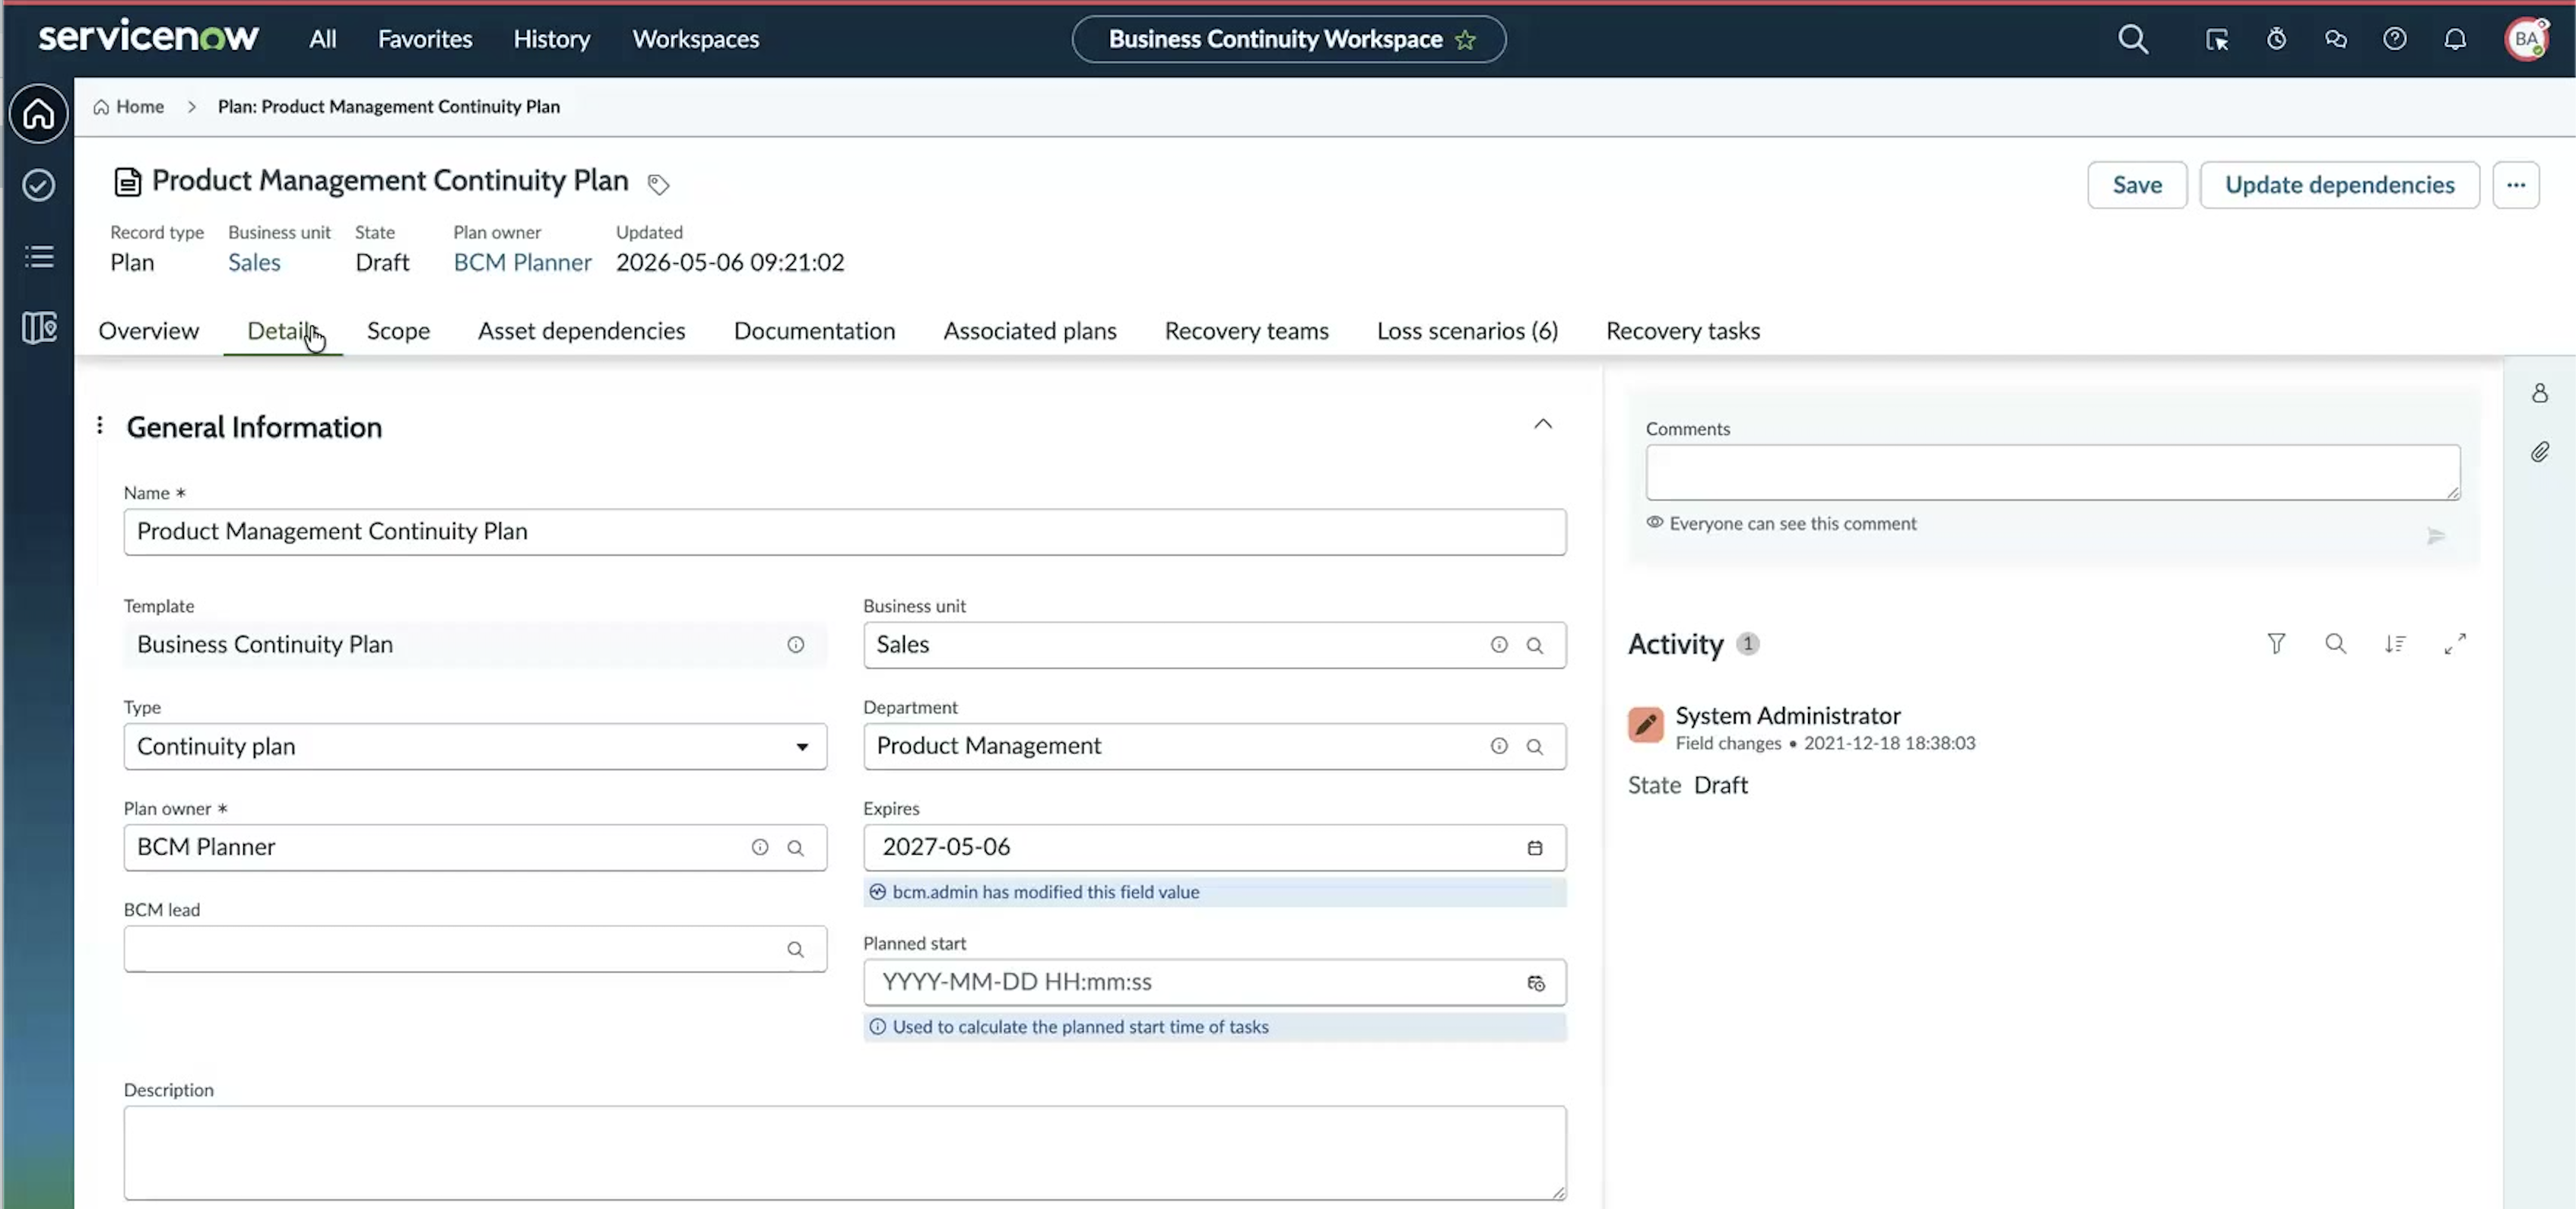Open the attachments paperclip icon

coord(2539,452)
